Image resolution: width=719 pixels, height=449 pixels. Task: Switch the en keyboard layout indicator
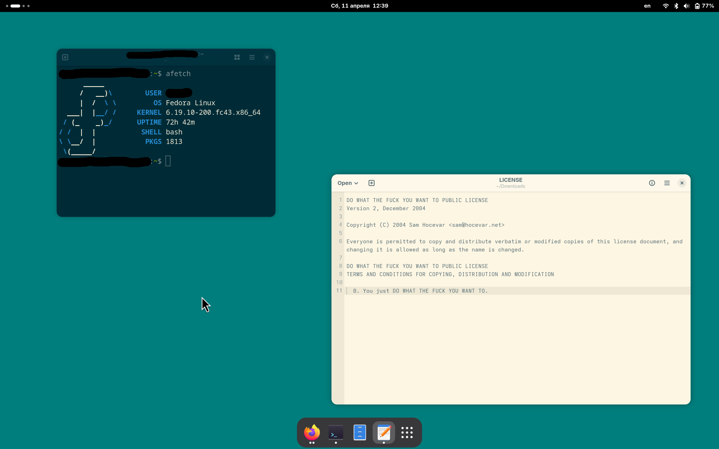pyautogui.click(x=647, y=6)
